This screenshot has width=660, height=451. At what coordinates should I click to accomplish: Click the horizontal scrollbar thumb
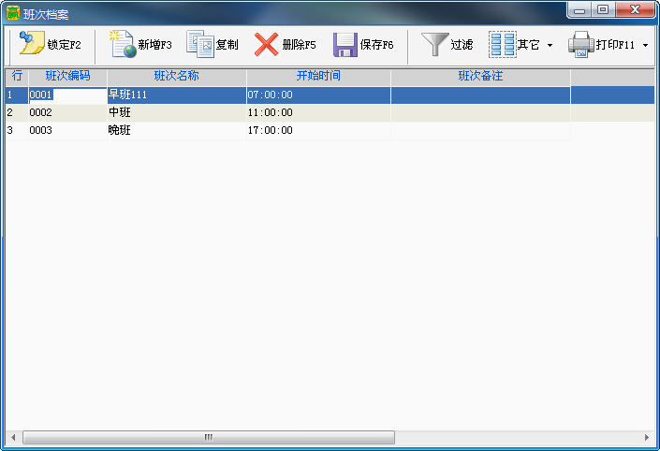tap(208, 437)
